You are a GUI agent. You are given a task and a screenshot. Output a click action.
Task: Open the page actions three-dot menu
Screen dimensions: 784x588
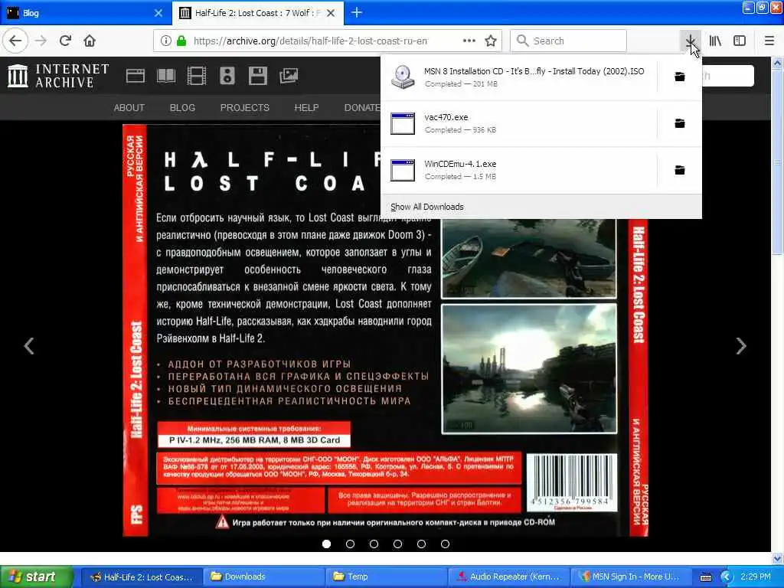[469, 41]
